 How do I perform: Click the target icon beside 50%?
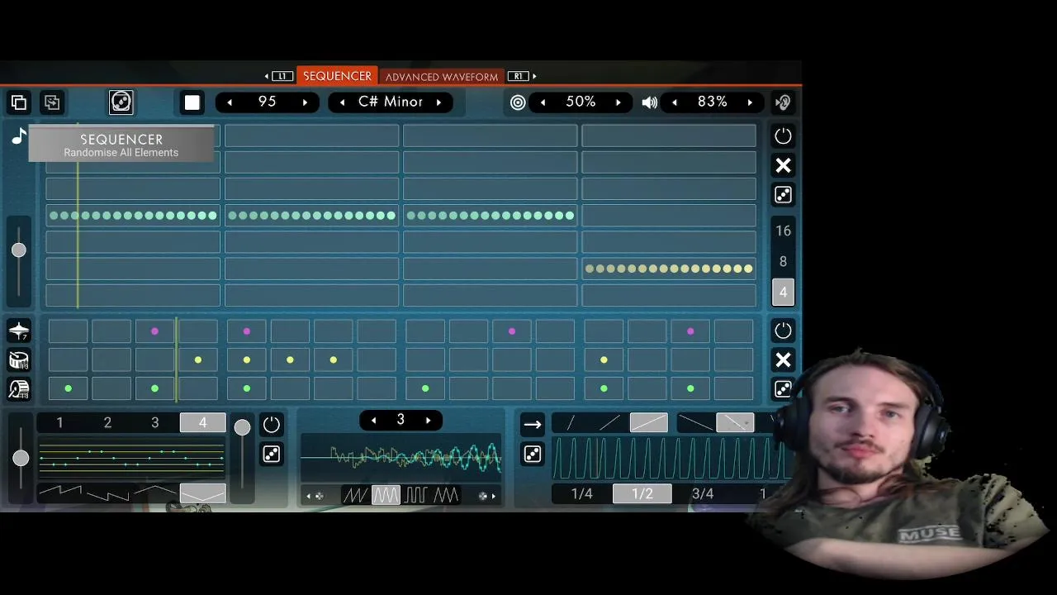coord(518,102)
